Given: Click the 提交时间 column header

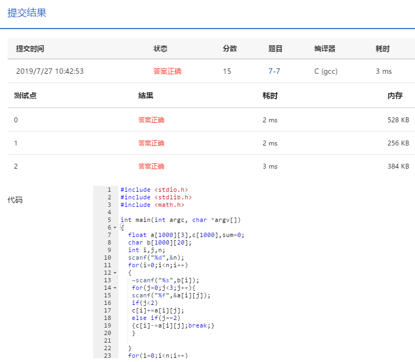Looking at the screenshot, I should 30,48.
